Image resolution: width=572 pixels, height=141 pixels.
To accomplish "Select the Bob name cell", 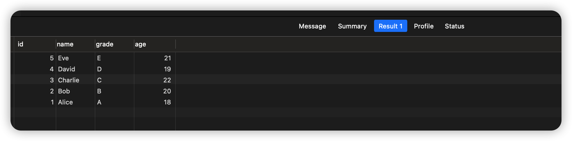I will (x=64, y=91).
